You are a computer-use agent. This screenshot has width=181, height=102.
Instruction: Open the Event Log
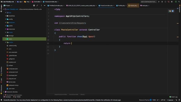point(173,97)
